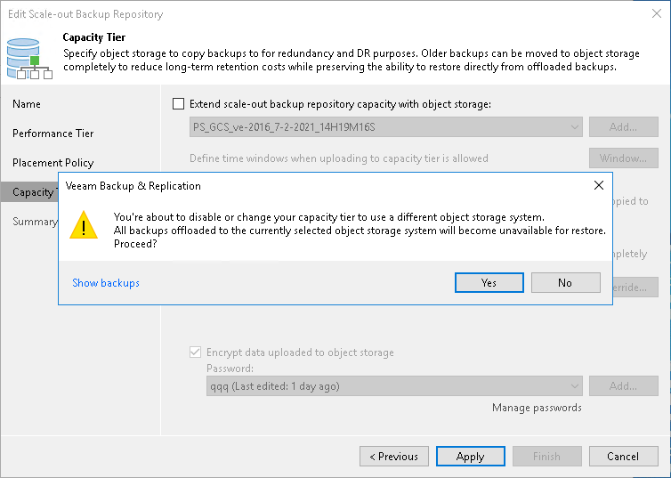Screen dimensions: 671x478
Task: Enable extend scale-out repository with object storage
Action: [179, 104]
